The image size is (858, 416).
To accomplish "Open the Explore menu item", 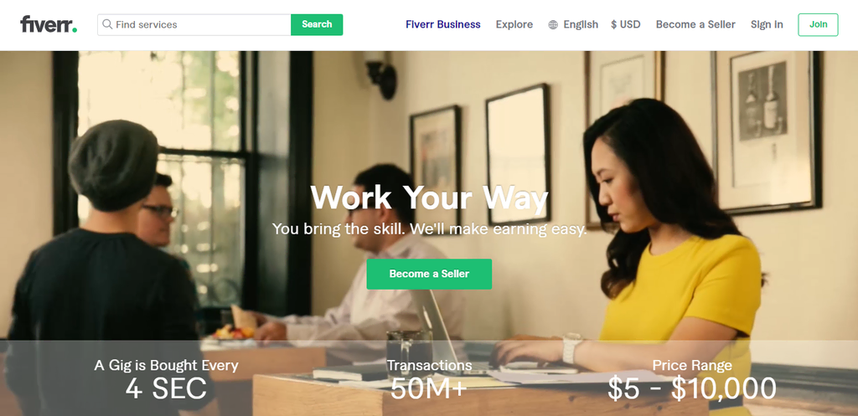I will pyautogui.click(x=514, y=24).
